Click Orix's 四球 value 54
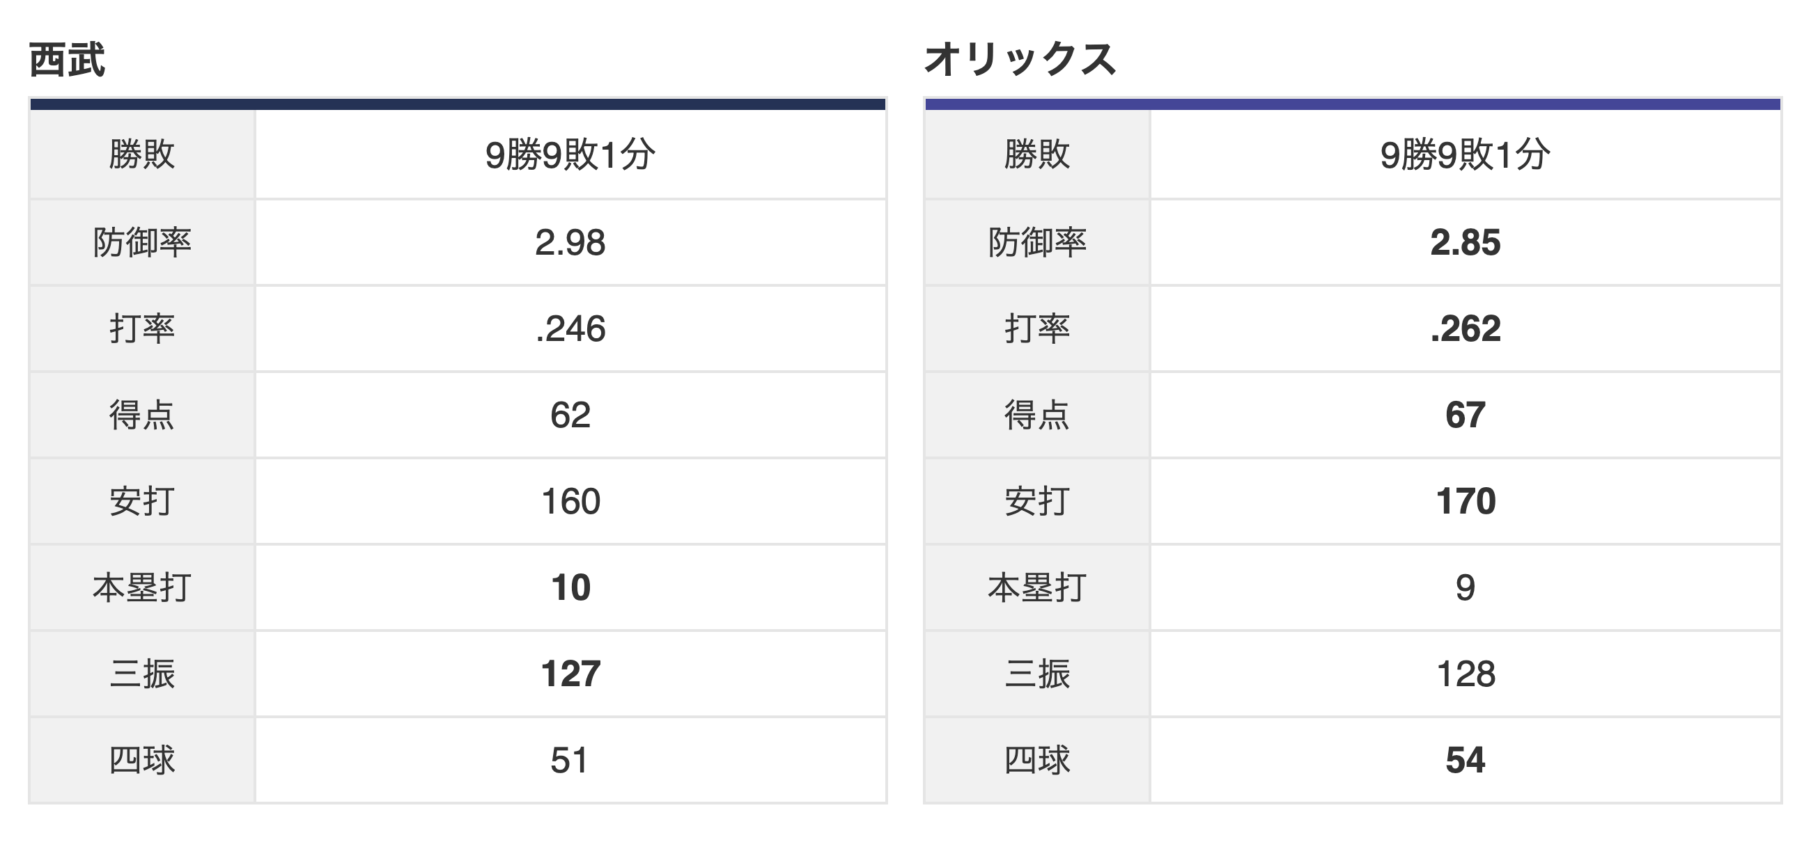Screen dimensions: 1811x856 (1465, 761)
